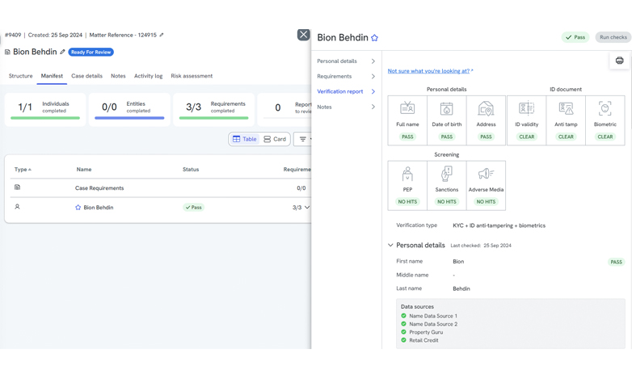Expand the 3/3 requirements chevron in row
Screen dimensions: 632x379
tap(307, 208)
